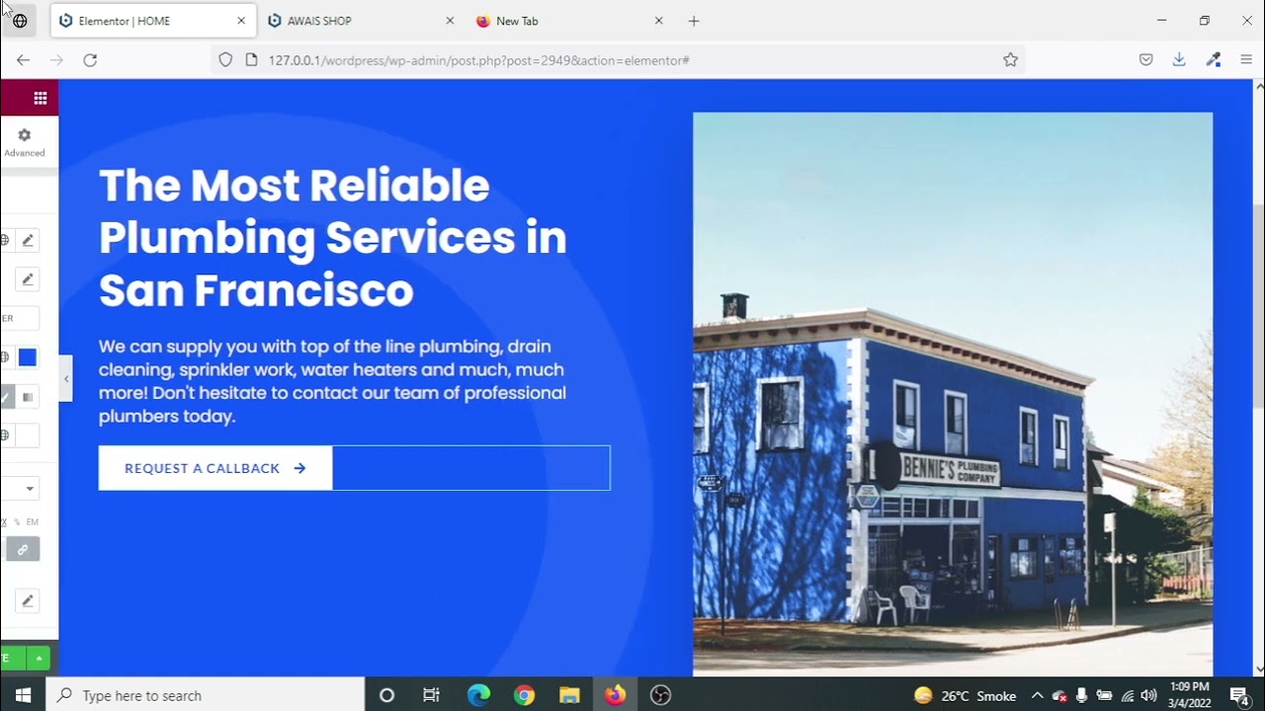Launch Google Chrome from the taskbar
Viewport: 1265px width, 711px height.
pos(524,695)
